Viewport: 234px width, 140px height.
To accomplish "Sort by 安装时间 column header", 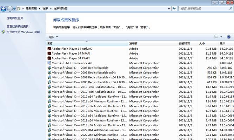I will (x=188, y=43).
